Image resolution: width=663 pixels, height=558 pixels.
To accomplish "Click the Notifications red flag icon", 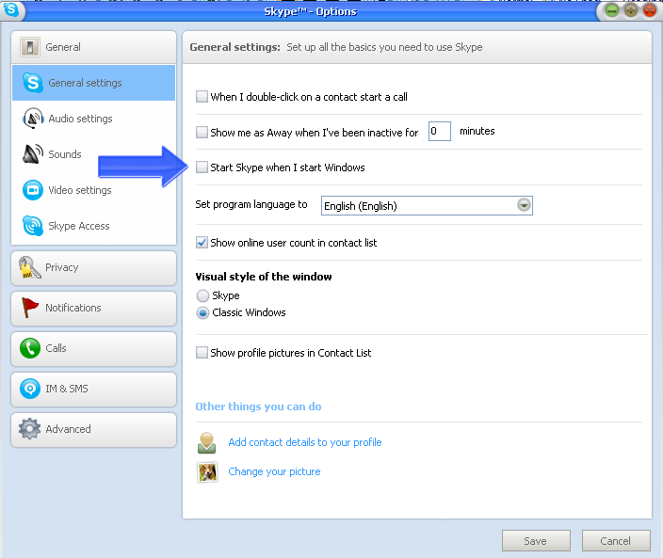I will (x=29, y=308).
